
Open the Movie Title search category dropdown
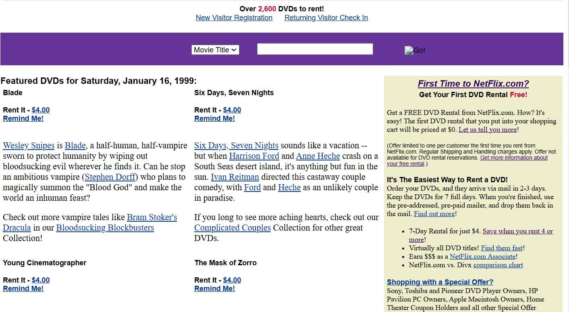(215, 50)
